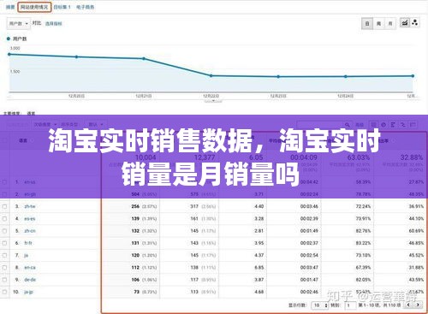Open de-de language link
This screenshot has height=314, width=428.
click(x=30, y=280)
